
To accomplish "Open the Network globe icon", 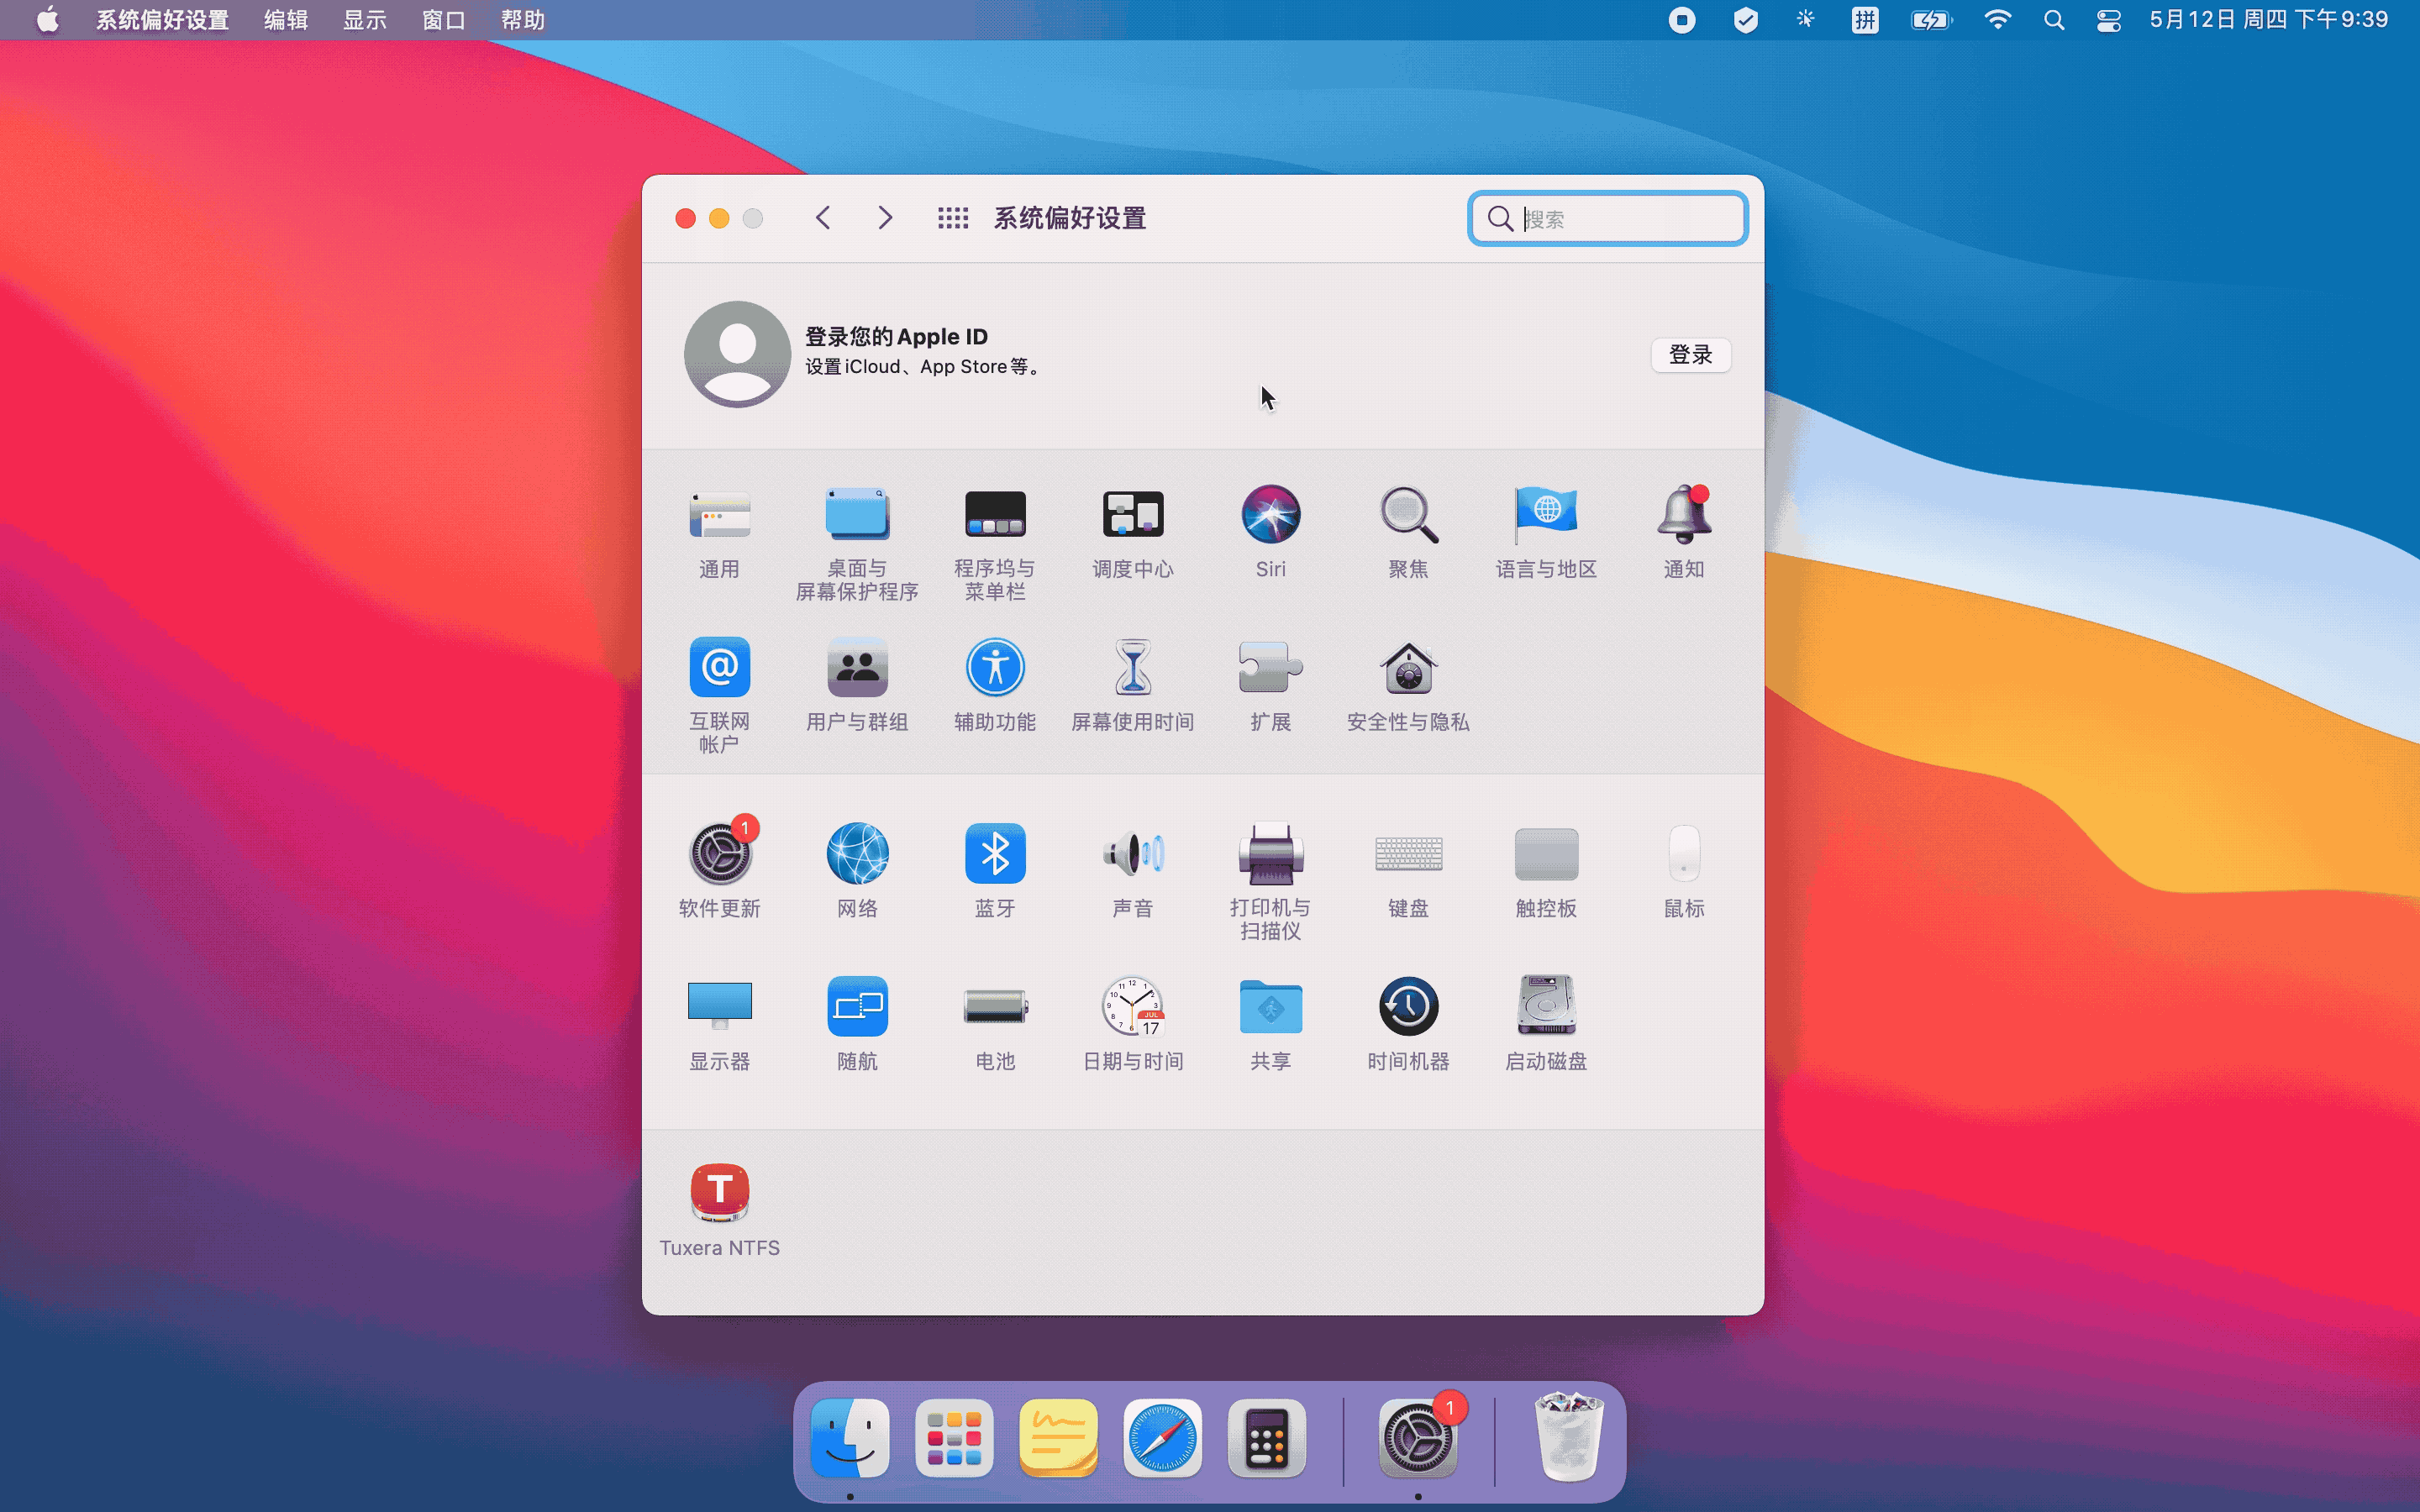I will click(x=857, y=854).
